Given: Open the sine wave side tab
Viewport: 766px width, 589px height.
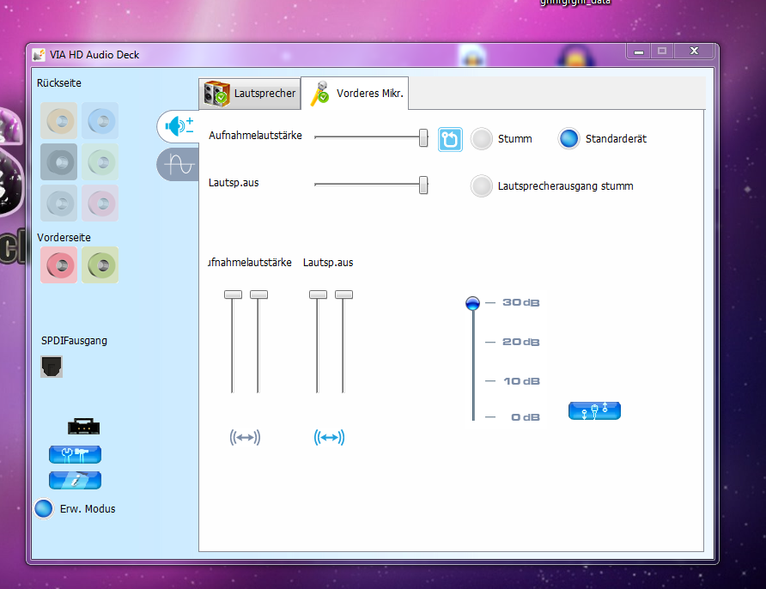Looking at the screenshot, I should 179,165.
